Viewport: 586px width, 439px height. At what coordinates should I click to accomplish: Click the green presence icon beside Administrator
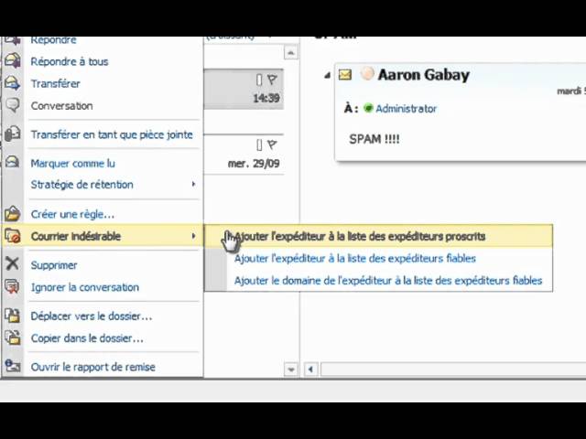tap(368, 108)
